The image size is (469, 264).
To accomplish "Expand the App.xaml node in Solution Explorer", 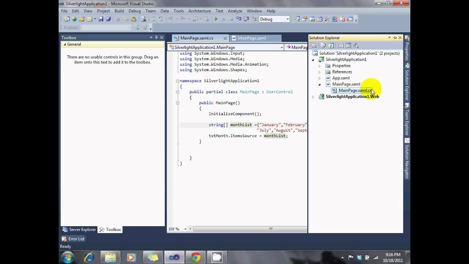I will 320,78.
